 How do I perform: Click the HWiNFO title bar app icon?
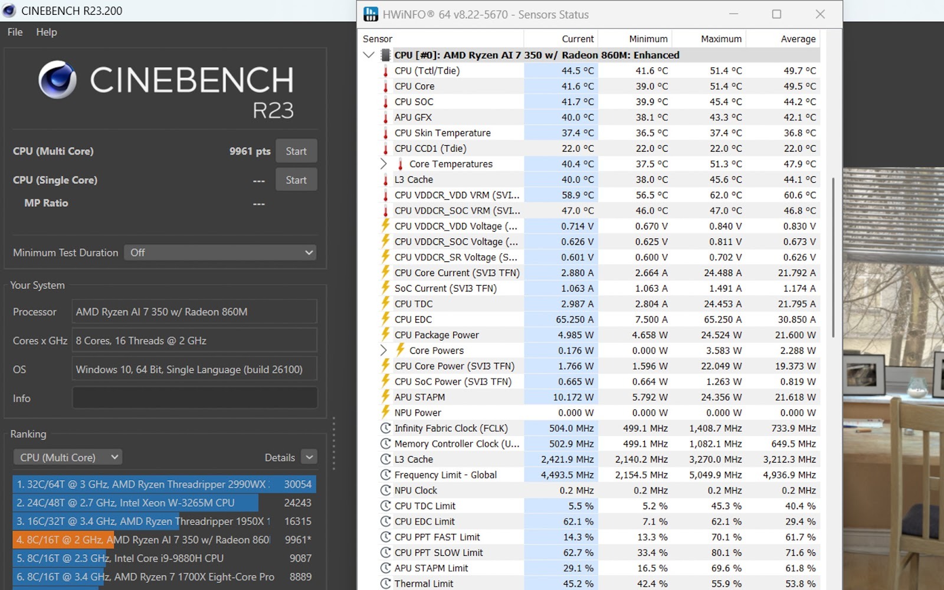pos(371,15)
